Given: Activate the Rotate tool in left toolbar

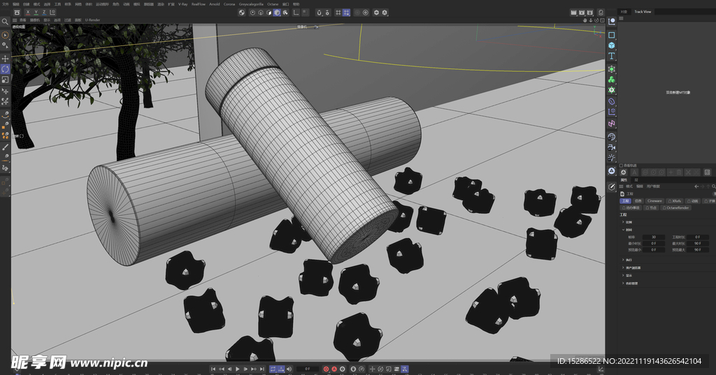Looking at the screenshot, I should click(5, 69).
